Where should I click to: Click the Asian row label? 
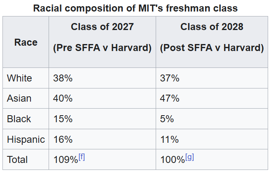point(19,98)
